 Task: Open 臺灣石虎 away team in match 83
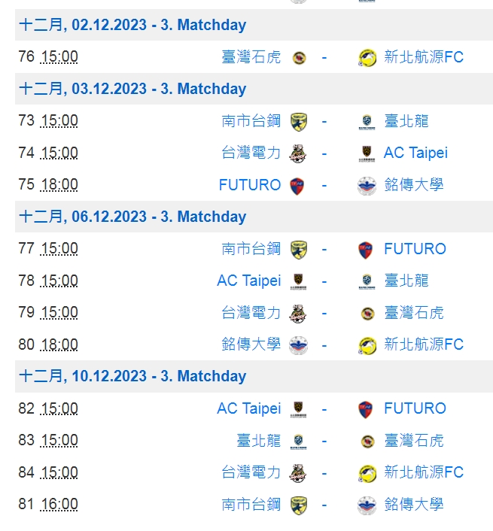click(x=414, y=441)
